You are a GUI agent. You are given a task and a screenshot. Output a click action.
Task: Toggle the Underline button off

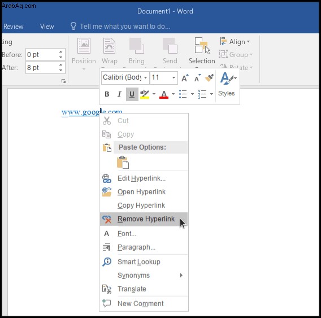tap(132, 94)
